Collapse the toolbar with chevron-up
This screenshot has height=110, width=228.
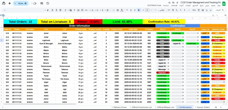[x=5, y=10]
